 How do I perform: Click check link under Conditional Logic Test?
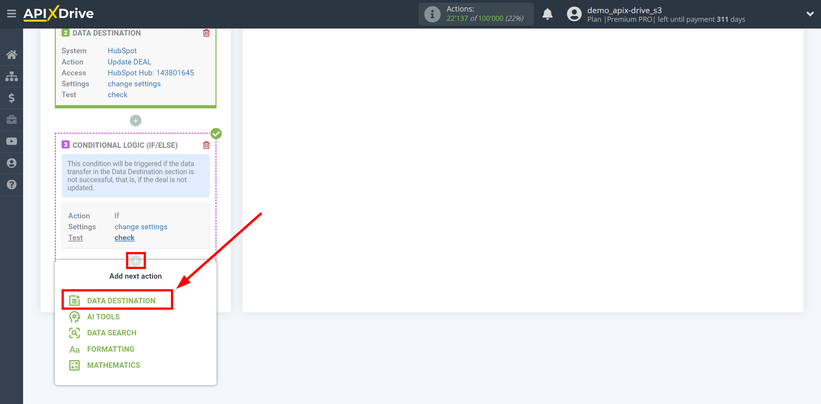(124, 238)
